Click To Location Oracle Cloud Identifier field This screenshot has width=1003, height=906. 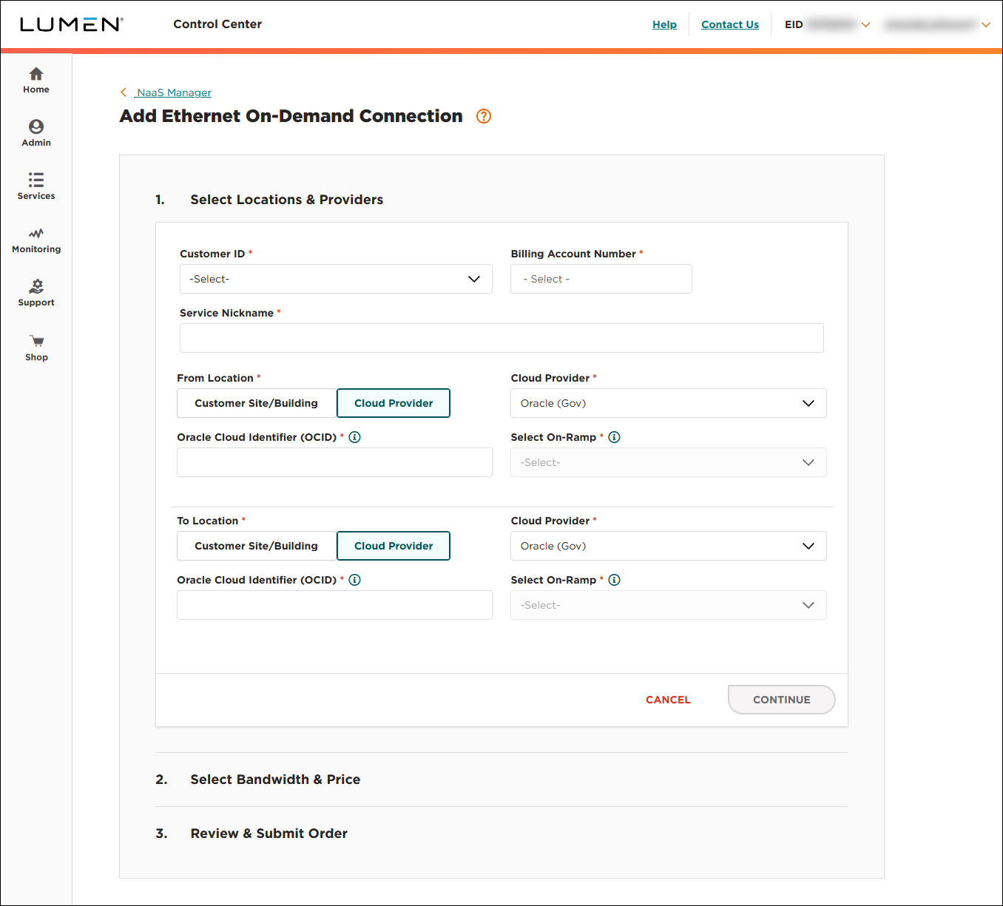334,605
